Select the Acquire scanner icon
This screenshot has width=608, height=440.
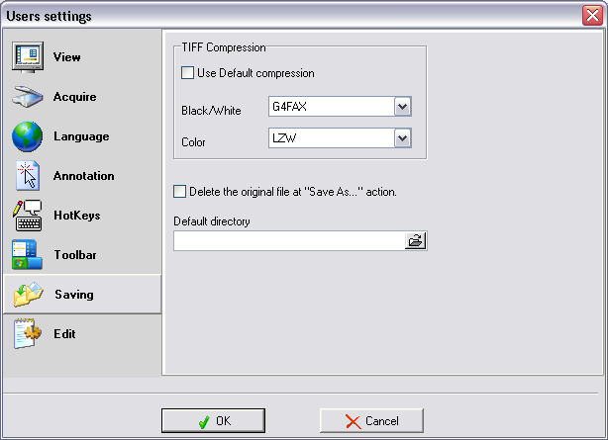click(x=27, y=97)
